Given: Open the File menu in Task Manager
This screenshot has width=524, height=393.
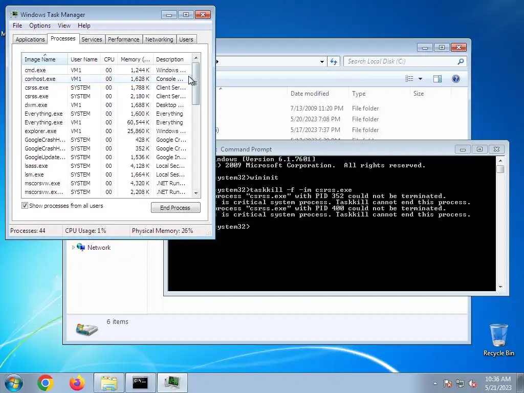Looking at the screenshot, I should (x=17, y=26).
